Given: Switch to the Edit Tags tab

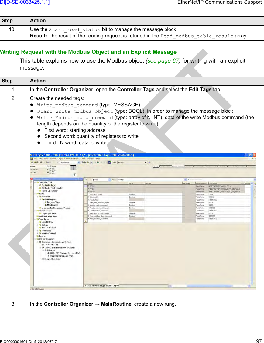Looking at the screenshot, I should pyautogui.click(x=112, y=286).
